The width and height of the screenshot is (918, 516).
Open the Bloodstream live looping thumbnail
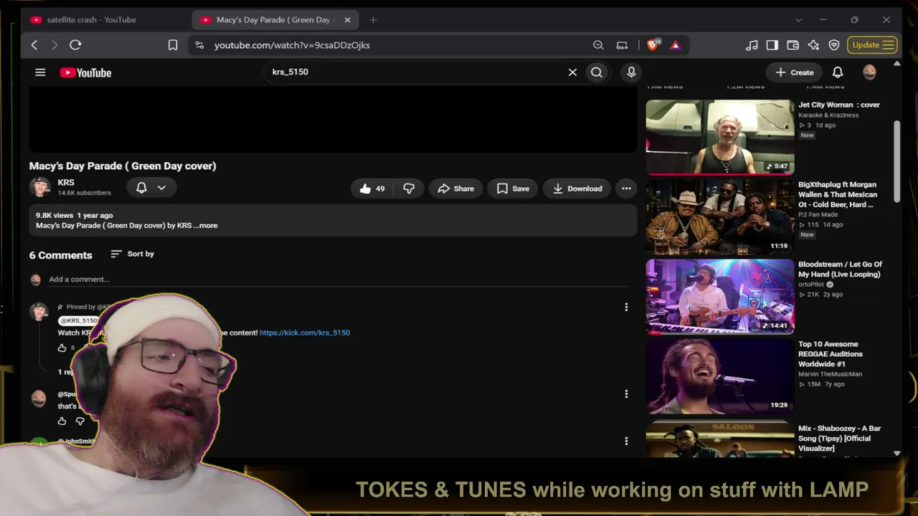pyautogui.click(x=720, y=296)
